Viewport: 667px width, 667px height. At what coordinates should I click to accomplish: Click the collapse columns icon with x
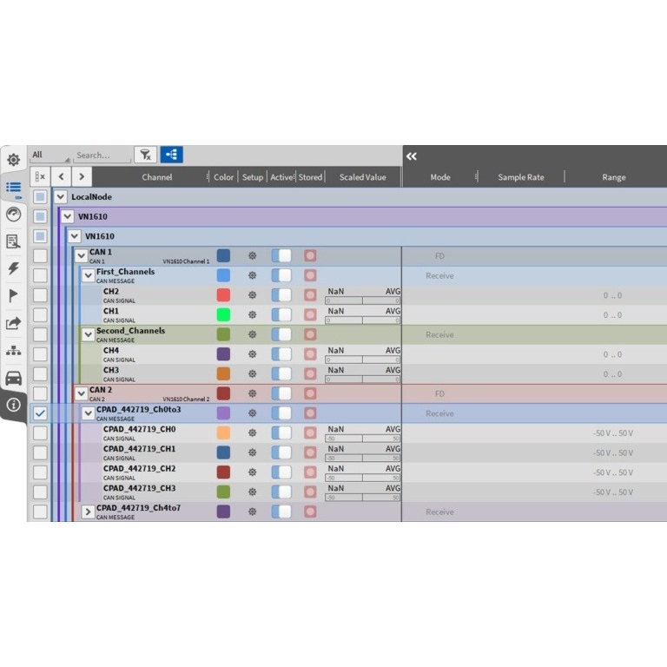pyautogui.click(x=41, y=176)
